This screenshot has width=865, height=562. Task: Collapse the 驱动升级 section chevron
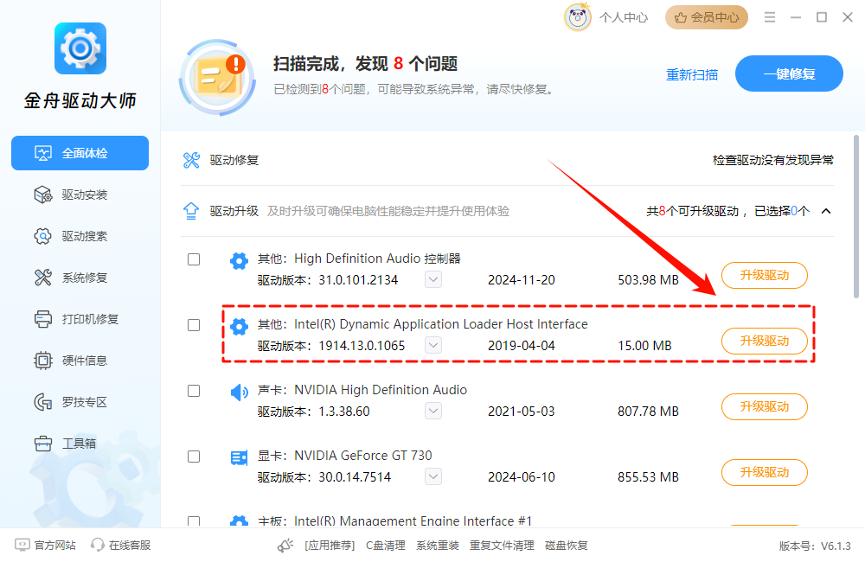[826, 211]
